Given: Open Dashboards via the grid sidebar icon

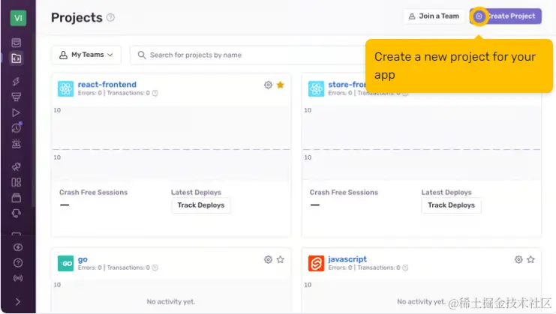Looking at the screenshot, I should (x=17, y=182).
